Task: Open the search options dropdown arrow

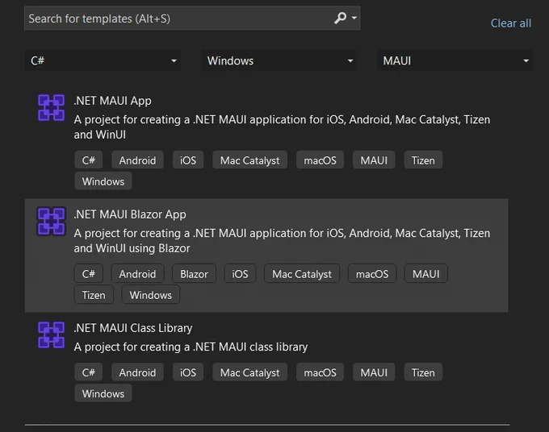Action: click(354, 18)
